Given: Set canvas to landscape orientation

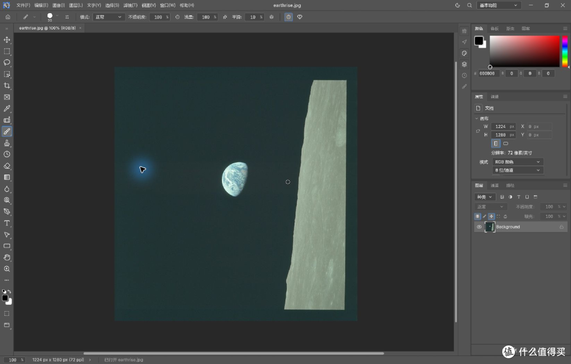Looking at the screenshot, I should (505, 143).
